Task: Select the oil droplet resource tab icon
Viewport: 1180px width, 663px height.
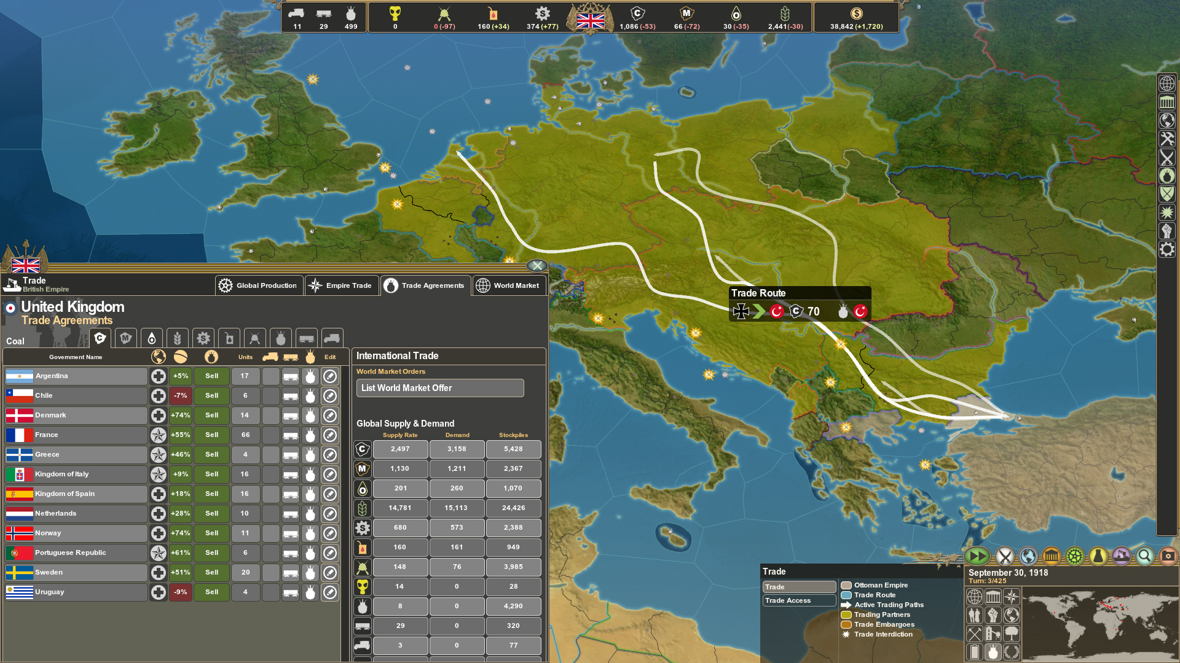Action: point(151,338)
